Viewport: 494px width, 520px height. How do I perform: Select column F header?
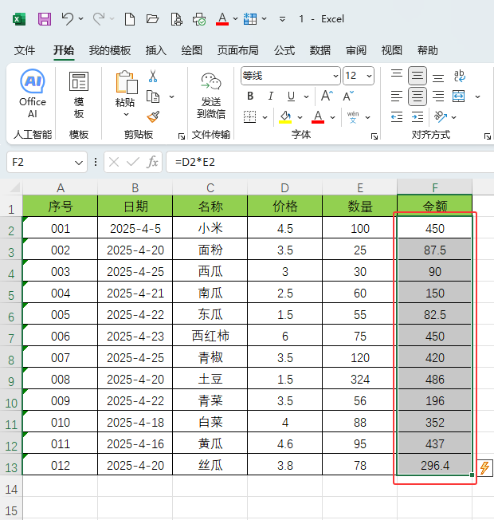pyautogui.click(x=435, y=187)
